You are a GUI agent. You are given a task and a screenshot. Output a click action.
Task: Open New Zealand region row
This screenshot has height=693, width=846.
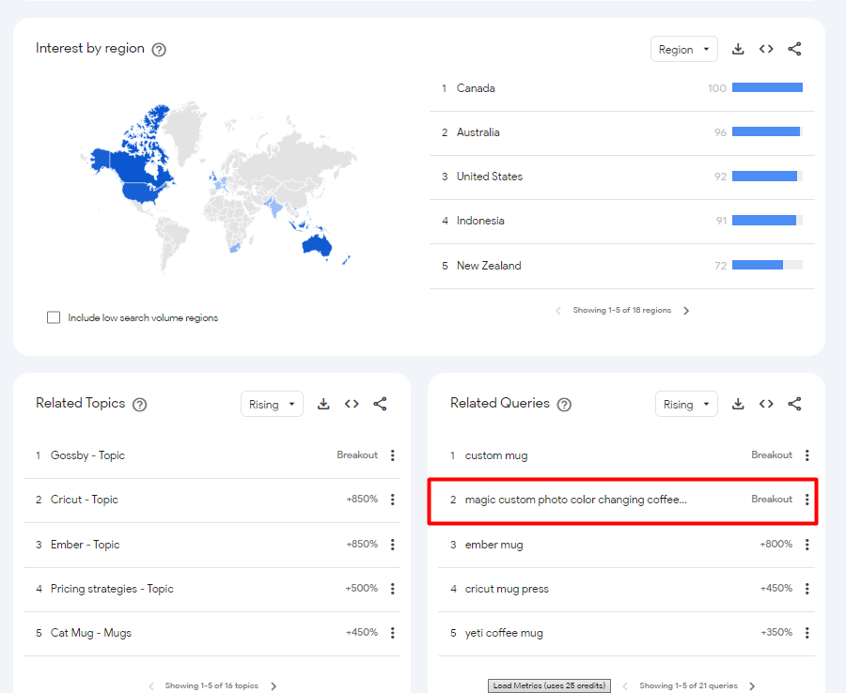622,266
